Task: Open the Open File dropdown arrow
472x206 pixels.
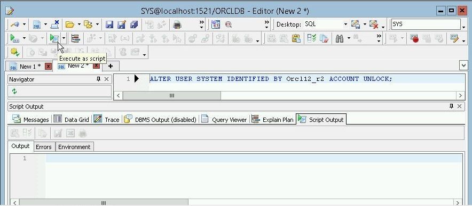Action: 79,24
